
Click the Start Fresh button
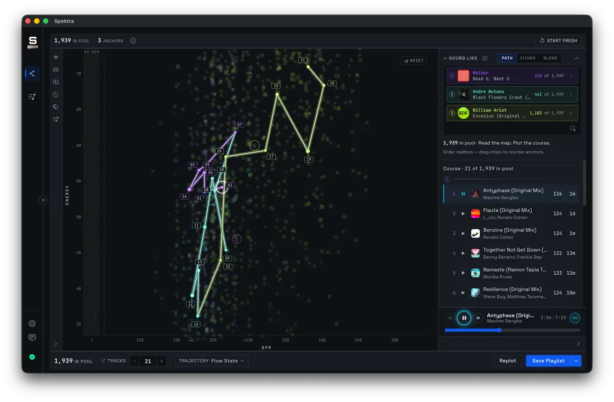pyautogui.click(x=559, y=41)
